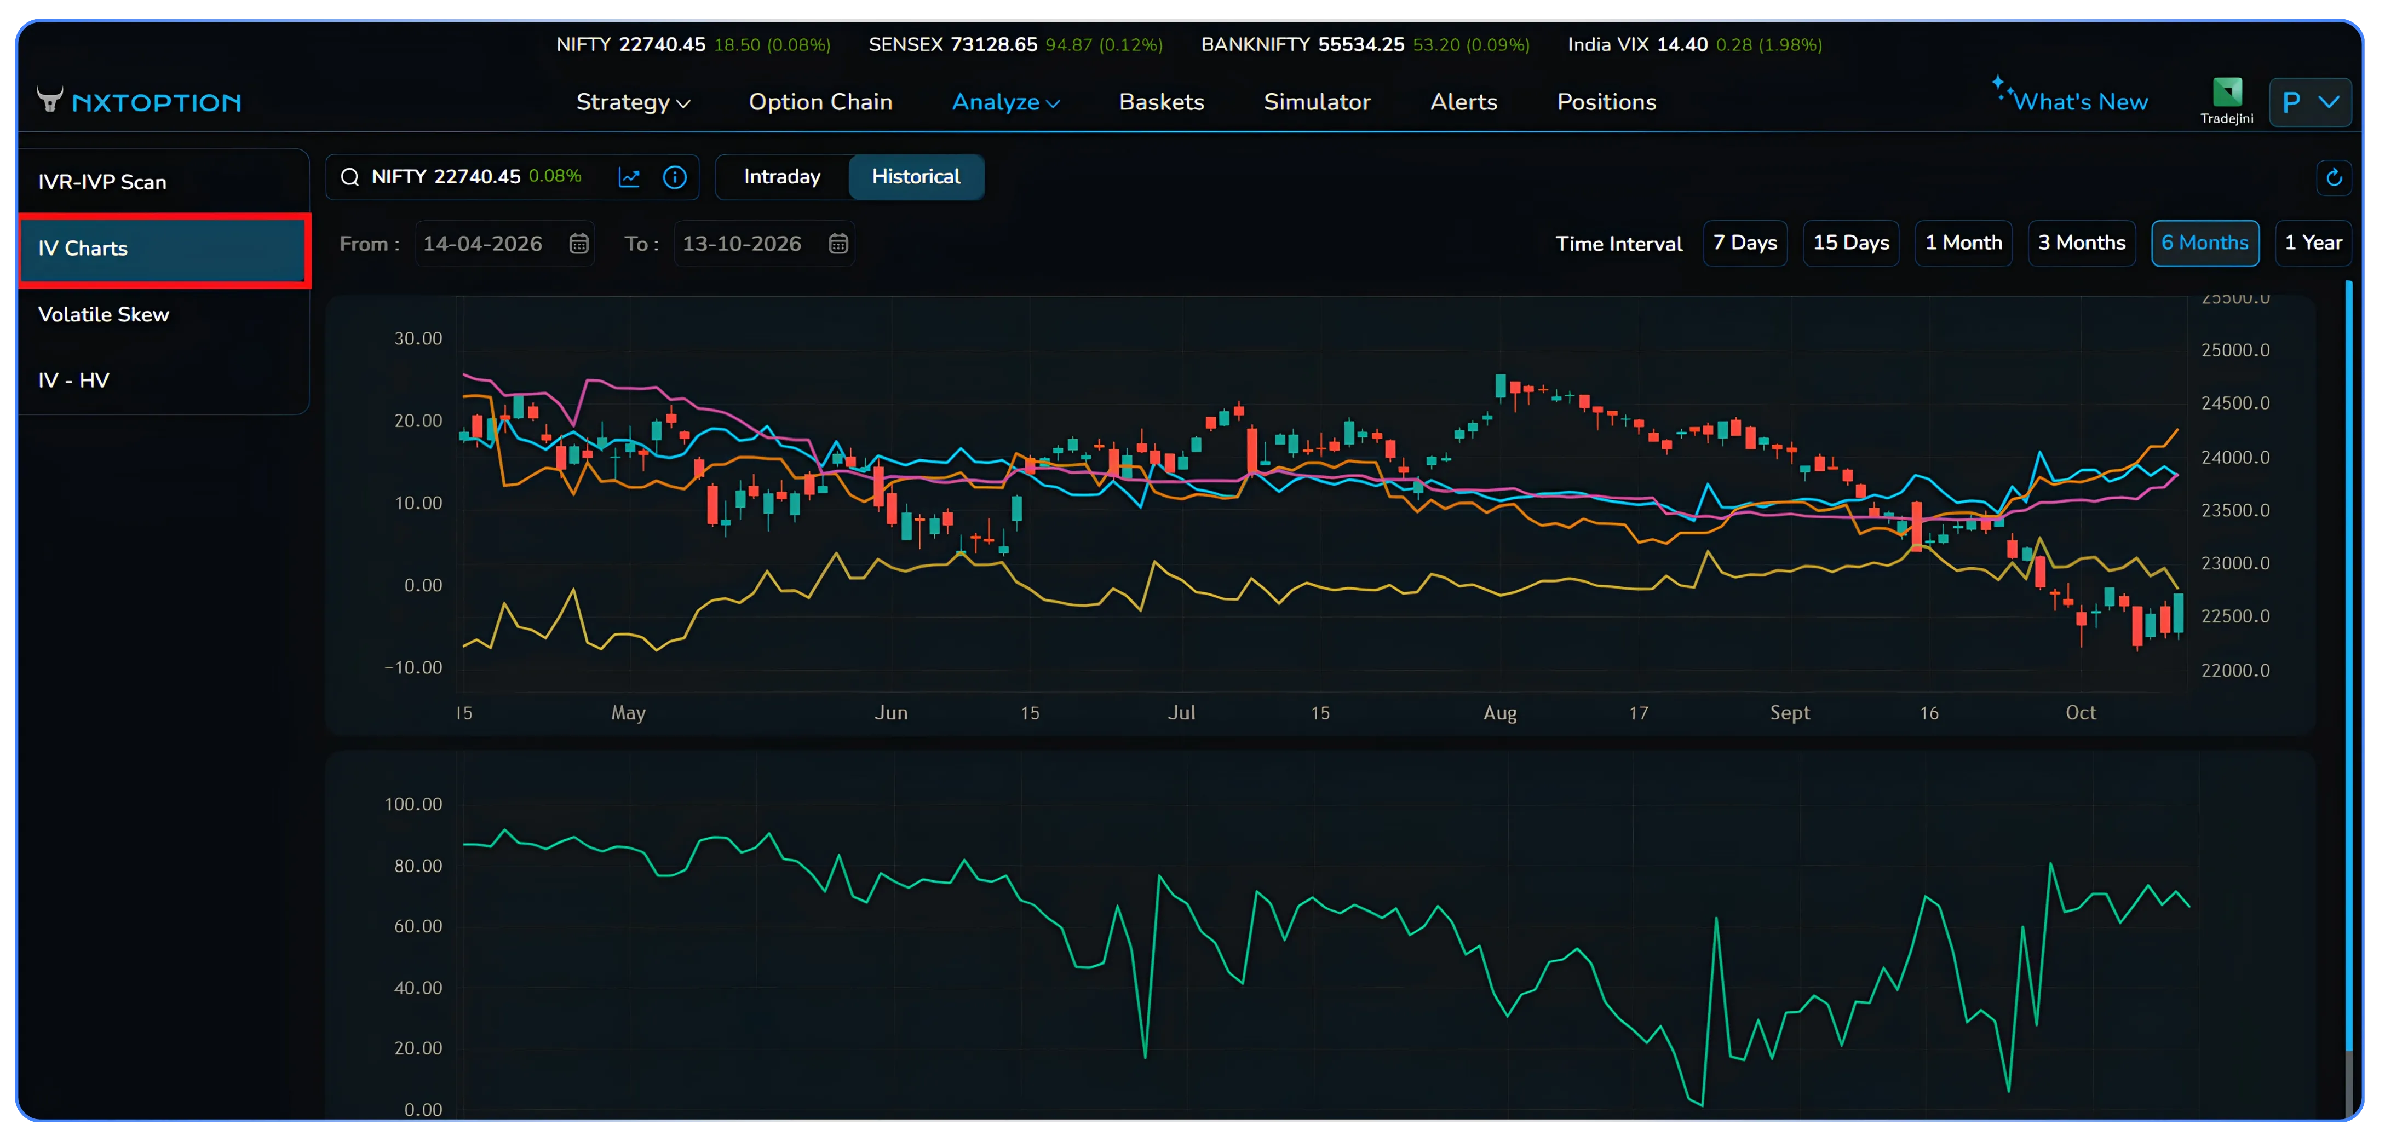This screenshot has width=2385, height=1136.
Task: Select the 3 Months interval
Action: coord(2081,243)
